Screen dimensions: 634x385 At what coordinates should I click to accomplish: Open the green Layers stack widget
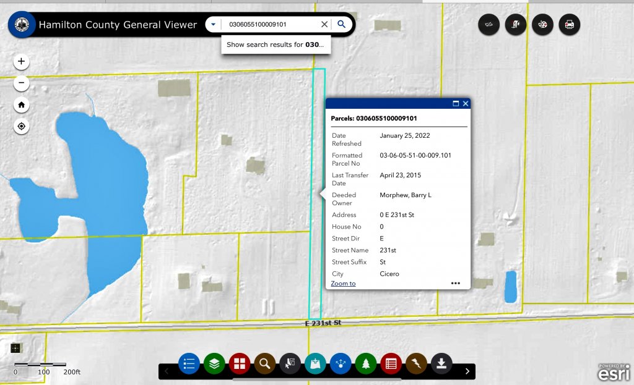tap(214, 363)
